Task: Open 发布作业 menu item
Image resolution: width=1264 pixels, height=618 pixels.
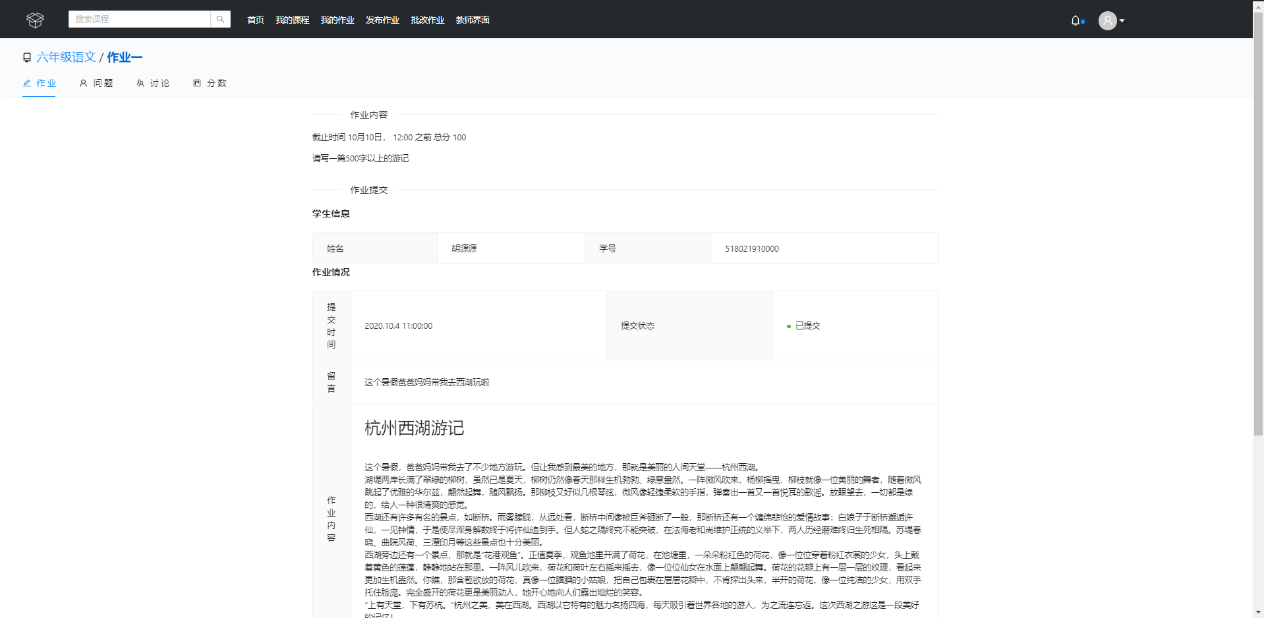Action: coord(383,20)
